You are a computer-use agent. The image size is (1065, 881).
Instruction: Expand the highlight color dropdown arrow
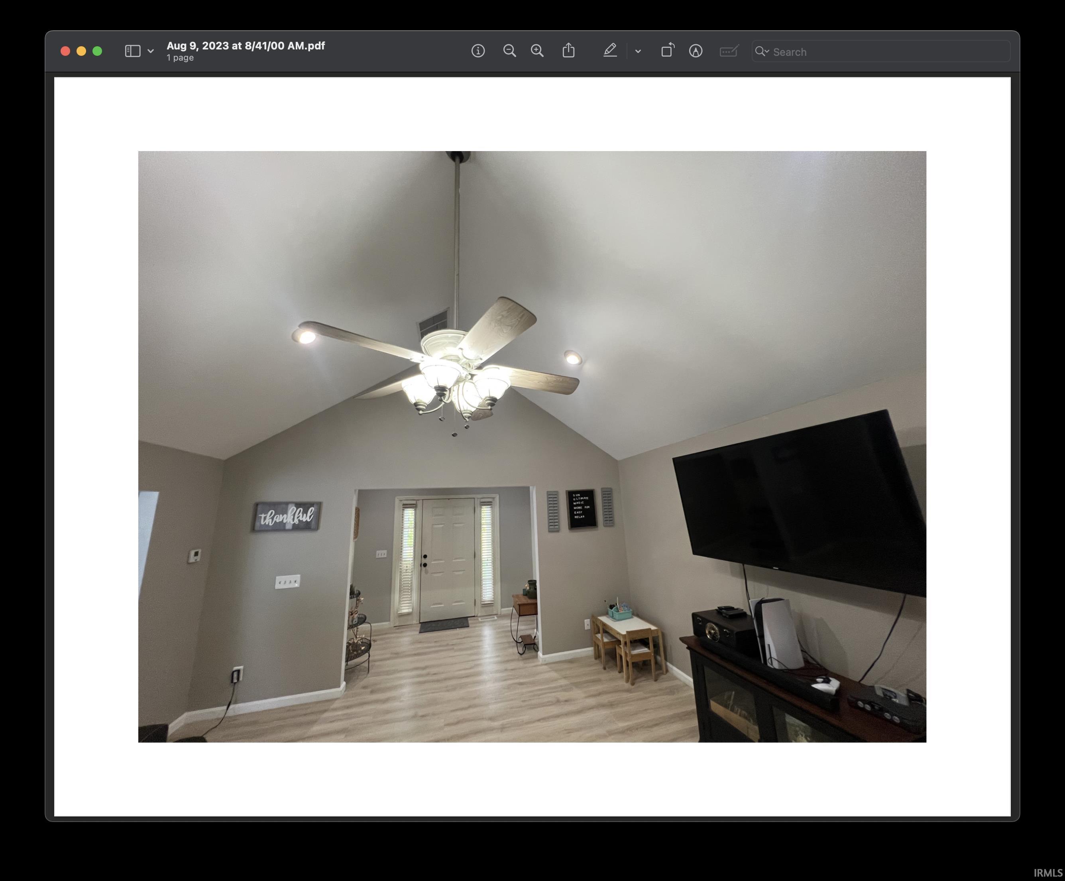coord(638,51)
